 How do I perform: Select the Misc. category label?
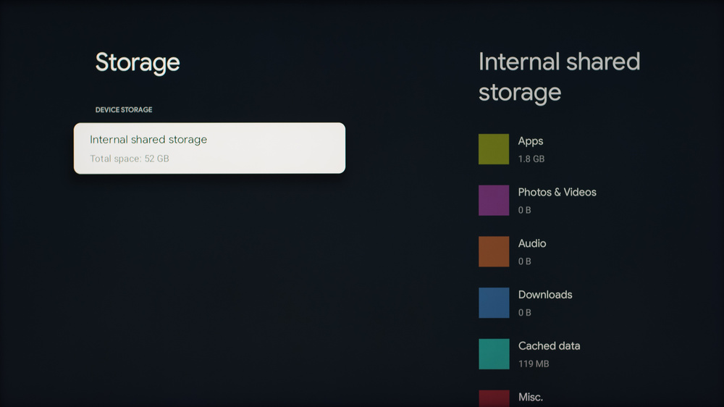click(531, 397)
